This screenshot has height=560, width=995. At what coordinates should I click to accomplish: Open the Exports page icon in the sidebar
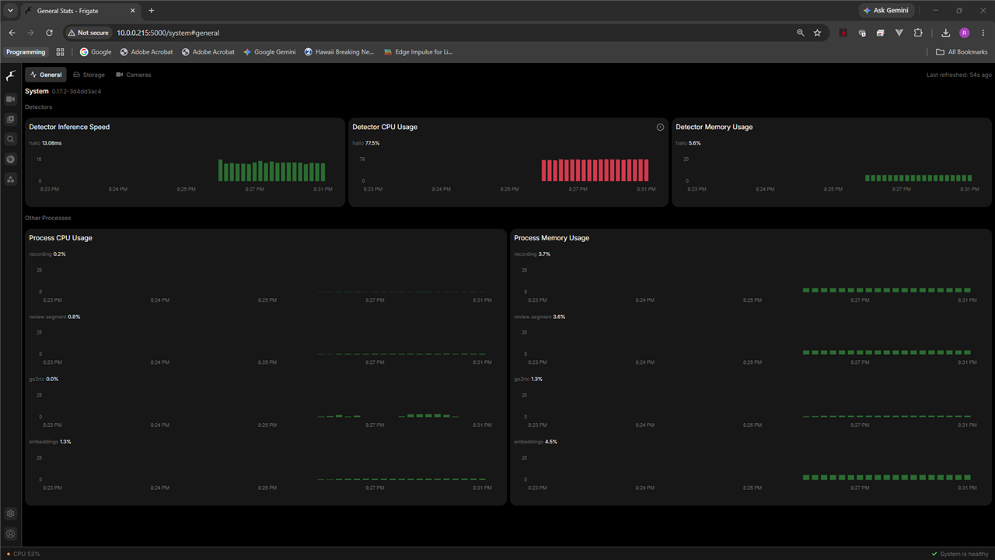pos(10,159)
